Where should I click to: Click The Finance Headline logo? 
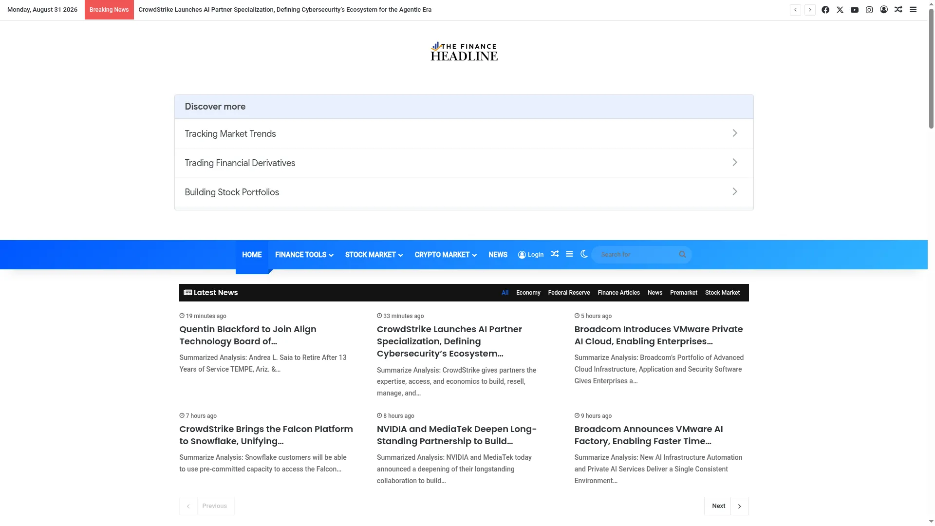464,52
